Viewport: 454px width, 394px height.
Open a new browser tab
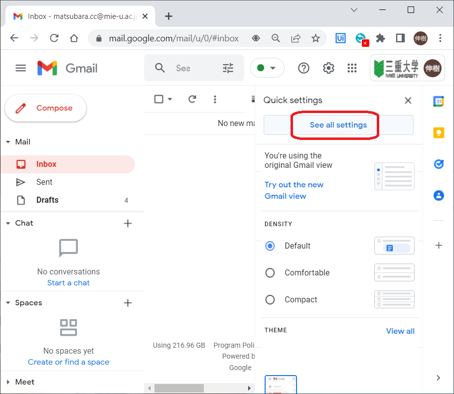click(x=168, y=16)
